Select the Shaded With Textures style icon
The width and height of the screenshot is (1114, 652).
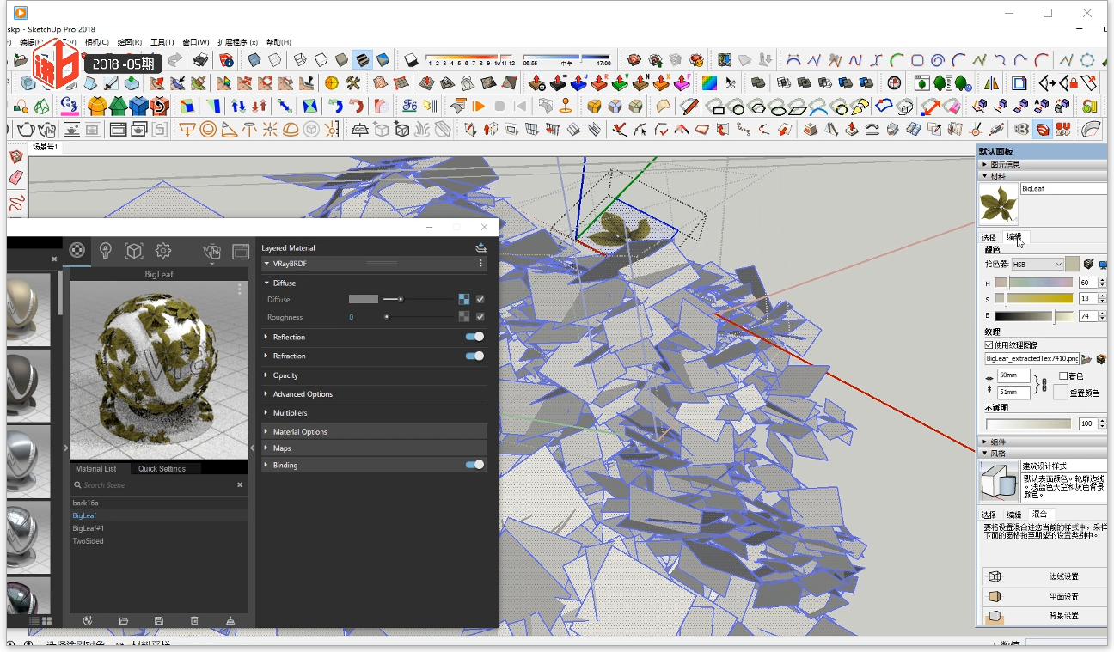362,60
